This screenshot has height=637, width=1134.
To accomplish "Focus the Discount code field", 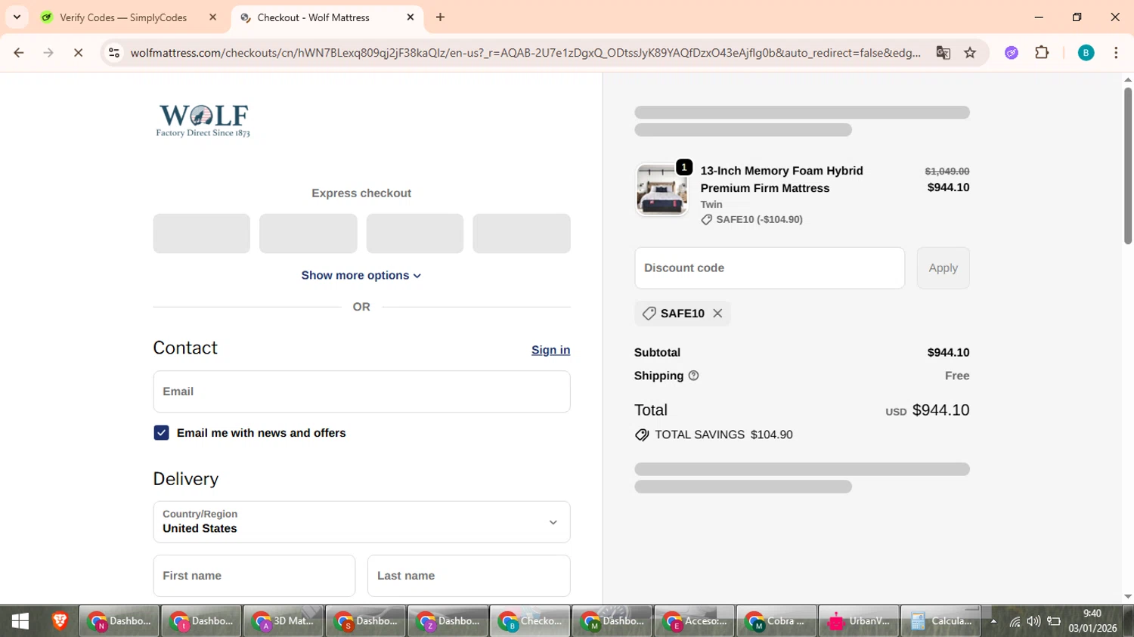I will [770, 268].
